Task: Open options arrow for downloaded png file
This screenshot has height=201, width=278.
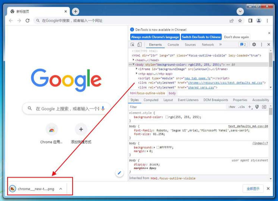Action: 61,189
